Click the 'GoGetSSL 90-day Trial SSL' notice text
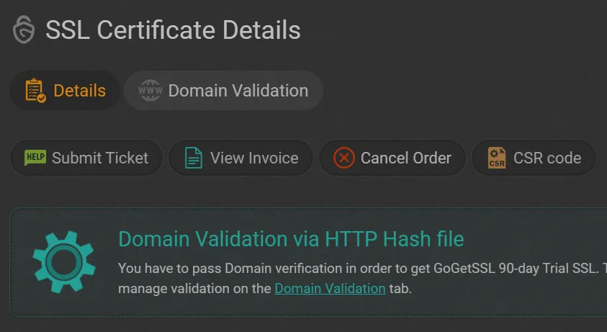The height and width of the screenshot is (332, 607). 516,269
